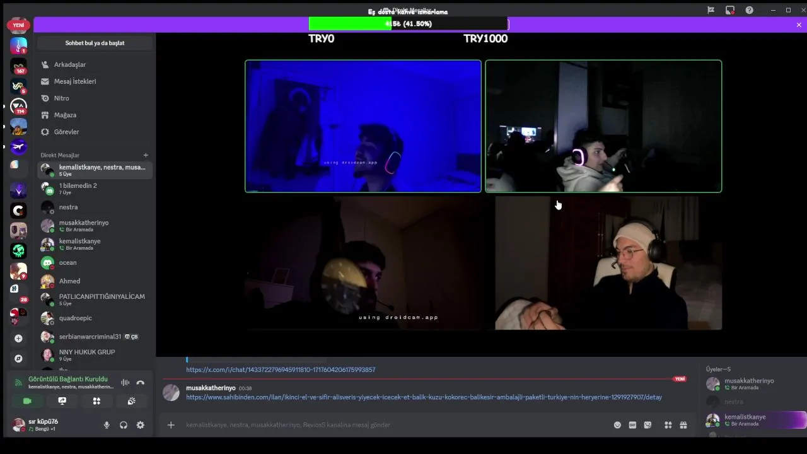Open the kemalistkanye, nestra group chat
Image resolution: width=807 pixels, height=454 pixels.
point(95,170)
